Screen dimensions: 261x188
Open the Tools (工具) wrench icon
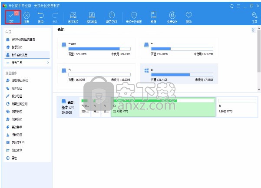pos(254,17)
